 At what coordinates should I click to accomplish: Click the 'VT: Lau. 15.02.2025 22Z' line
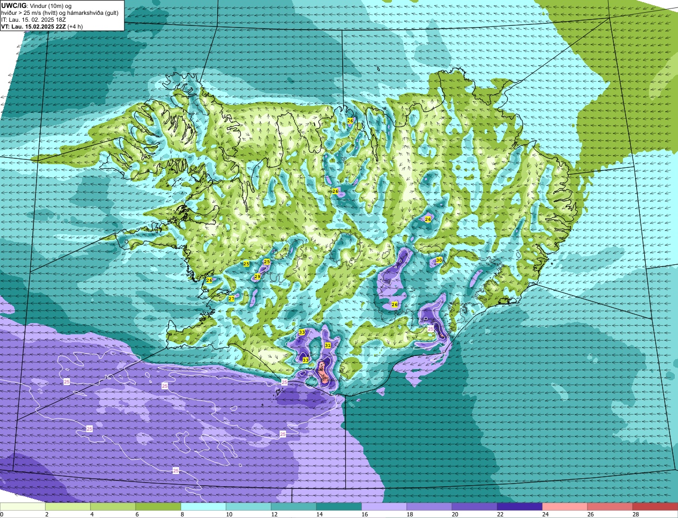tap(34, 26)
